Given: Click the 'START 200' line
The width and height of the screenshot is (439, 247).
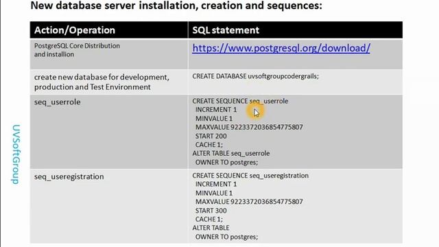Looking at the screenshot, I should (x=211, y=136).
